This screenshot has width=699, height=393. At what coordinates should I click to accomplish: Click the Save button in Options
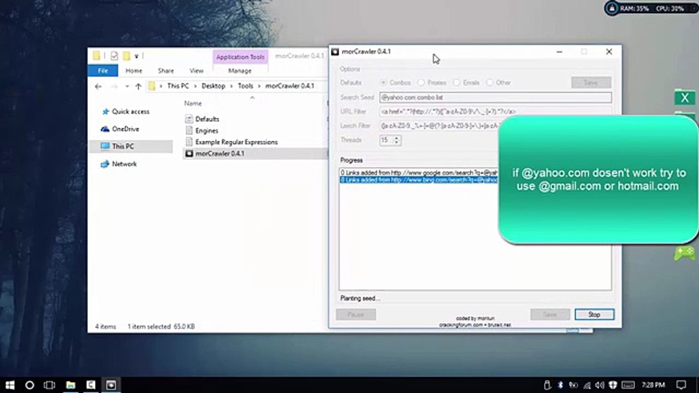(591, 82)
